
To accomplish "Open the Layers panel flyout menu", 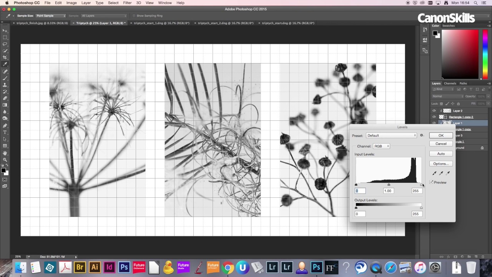I will click(x=489, y=83).
